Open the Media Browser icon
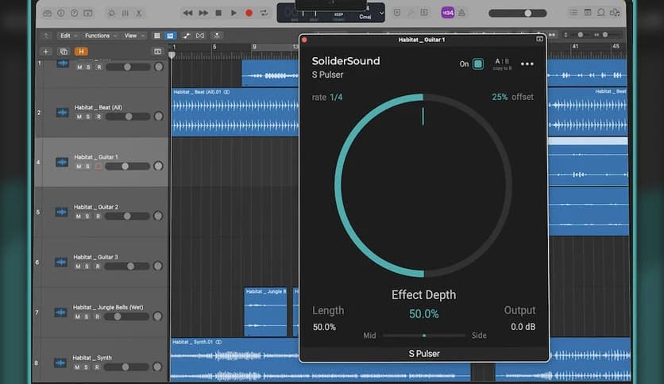 [615, 13]
